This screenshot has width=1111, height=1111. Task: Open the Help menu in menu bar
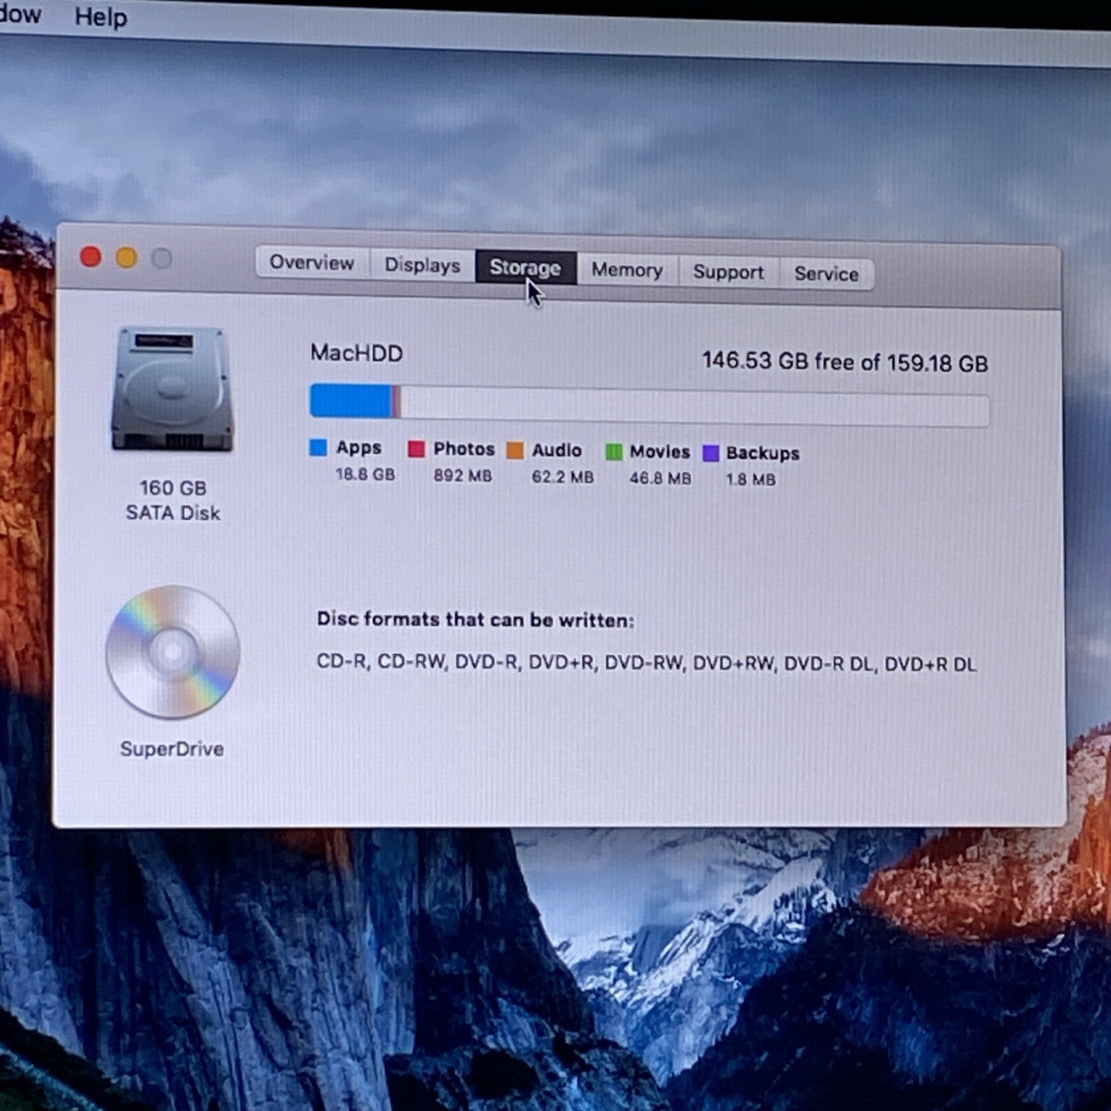[101, 17]
